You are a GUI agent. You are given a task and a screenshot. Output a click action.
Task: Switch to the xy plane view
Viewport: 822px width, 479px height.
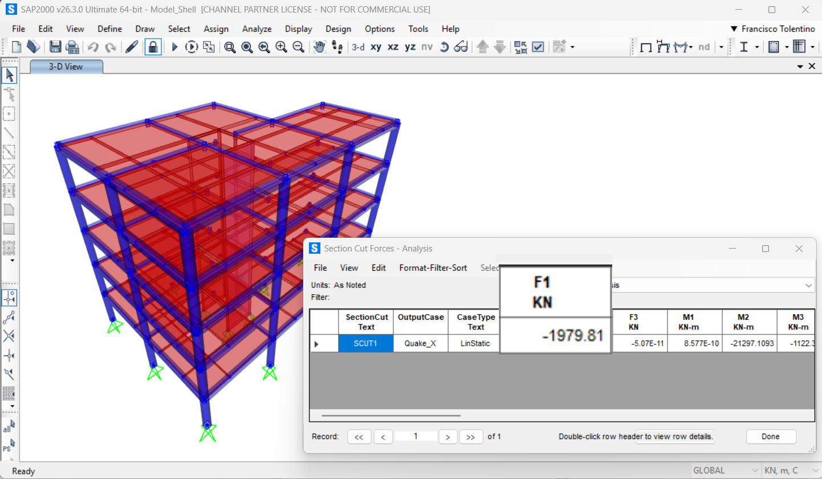(x=375, y=47)
